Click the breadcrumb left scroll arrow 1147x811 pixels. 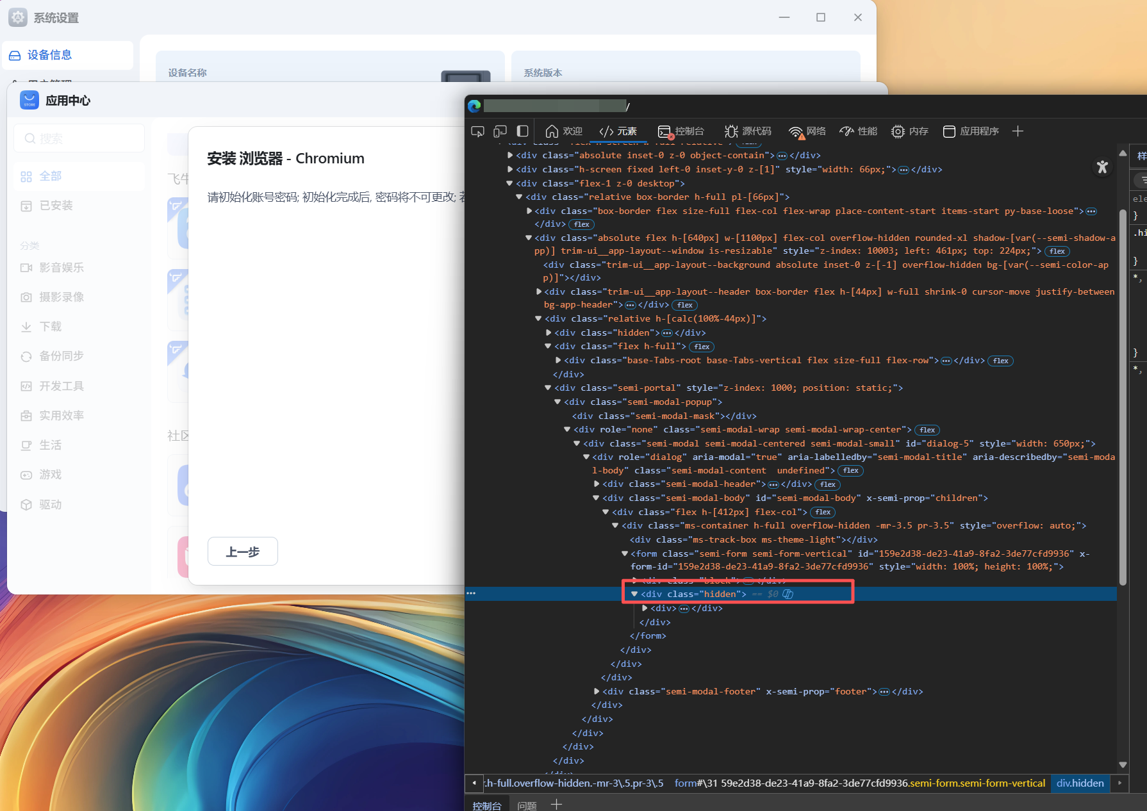[474, 783]
